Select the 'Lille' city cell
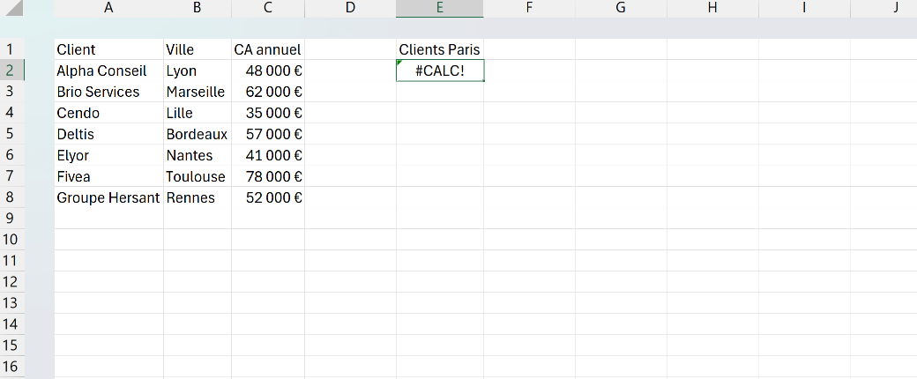The width and height of the screenshot is (917, 379). [198, 113]
